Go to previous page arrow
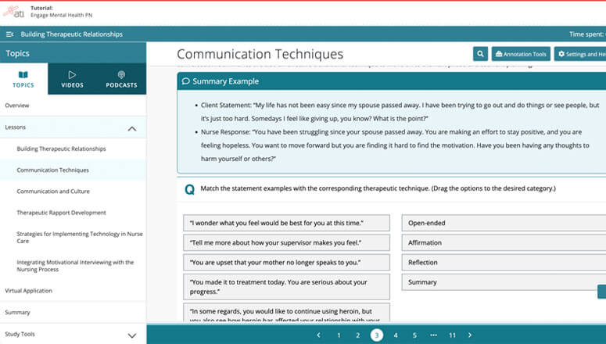Viewport: 606px width, 344px height. [318, 335]
